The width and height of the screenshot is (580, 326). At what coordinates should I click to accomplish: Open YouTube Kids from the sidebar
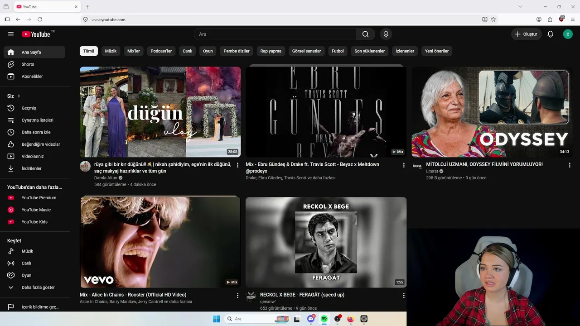[34, 222]
